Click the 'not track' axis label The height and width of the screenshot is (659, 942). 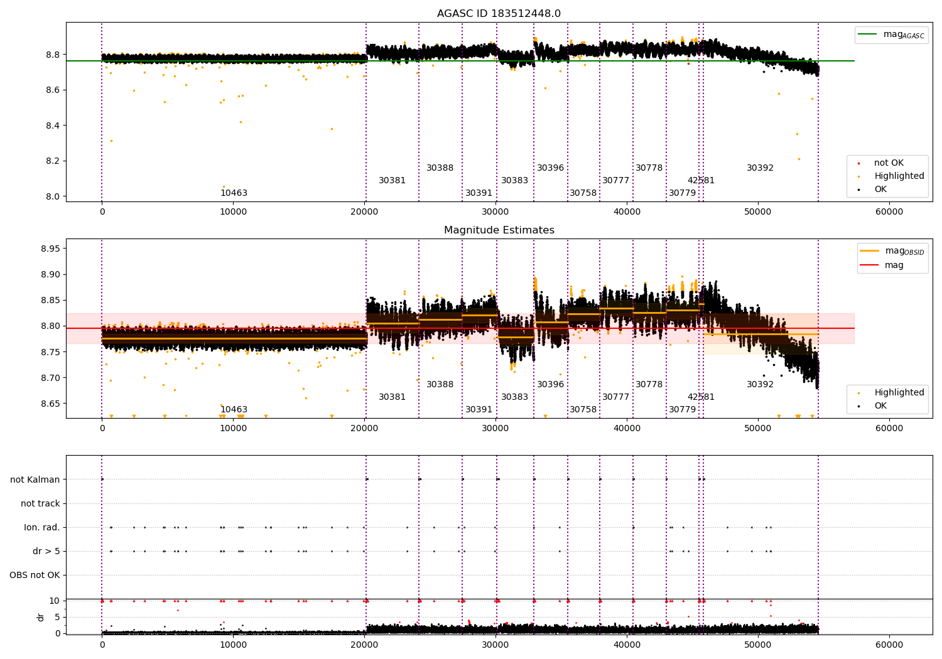(40, 503)
